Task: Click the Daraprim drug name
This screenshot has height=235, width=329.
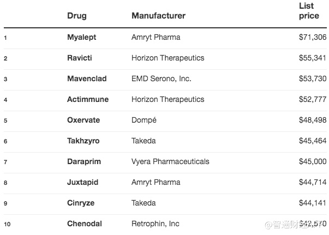Action: click(x=84, y=161)
